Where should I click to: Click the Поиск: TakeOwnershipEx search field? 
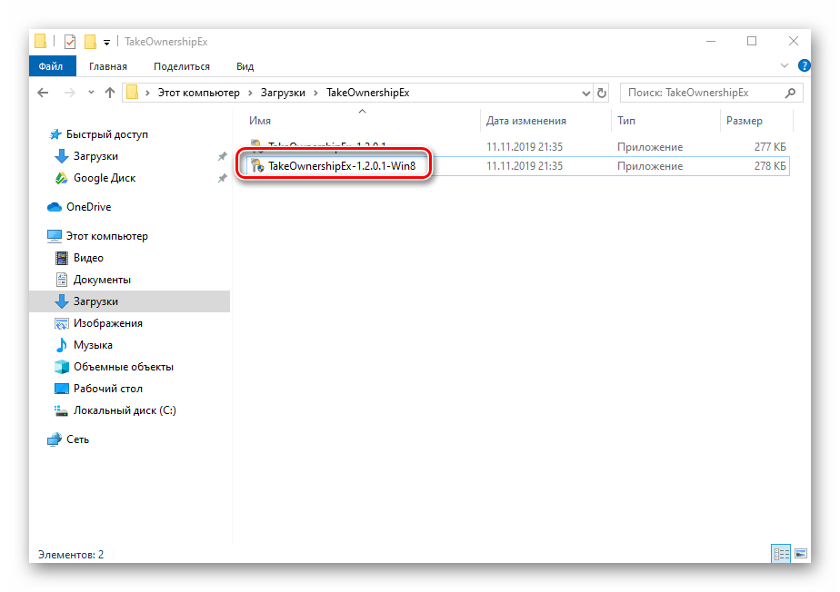tap(700, 93)
